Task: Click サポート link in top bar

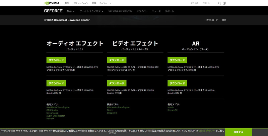Action: pyautogui.click(x=206, y=3)
